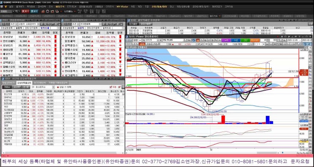The height and width of the screenshot is (167, 314).
Task: Select the row priced 58,500 in middle watchlist
Action: coord(93,41)
